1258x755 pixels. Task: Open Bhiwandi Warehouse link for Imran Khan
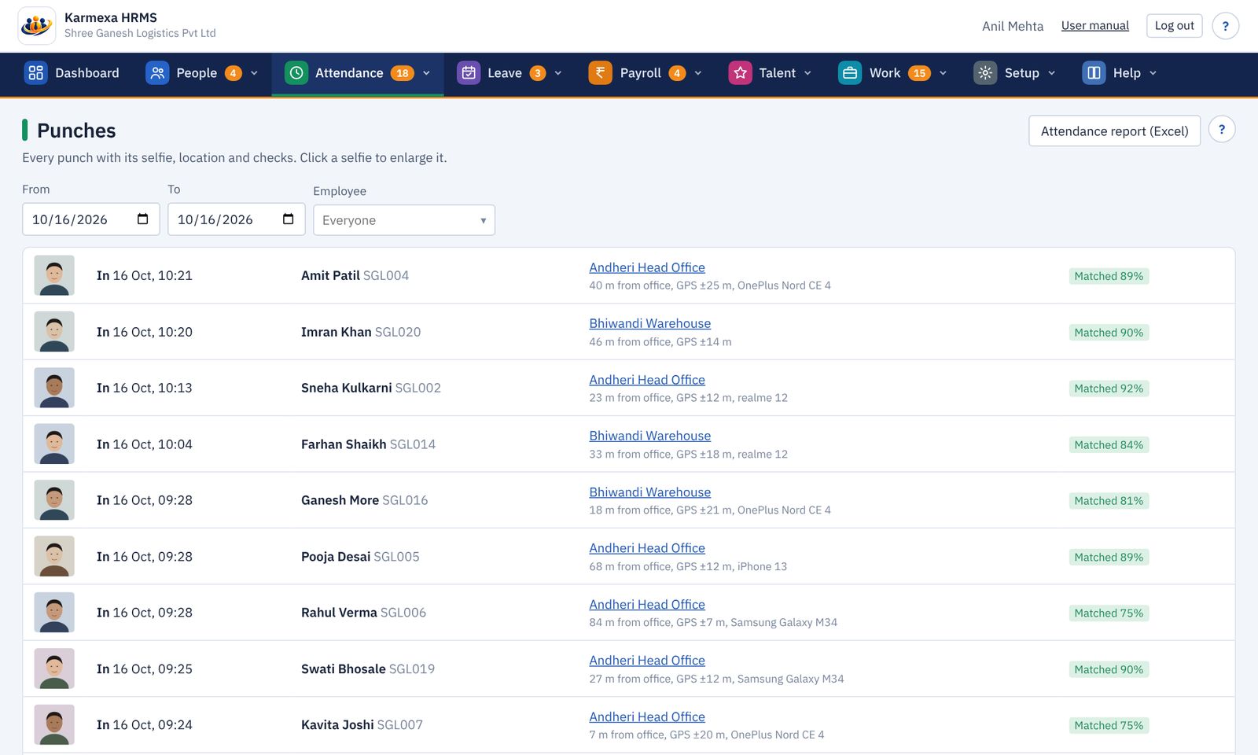pyautogui.click(x=649, y=323)
